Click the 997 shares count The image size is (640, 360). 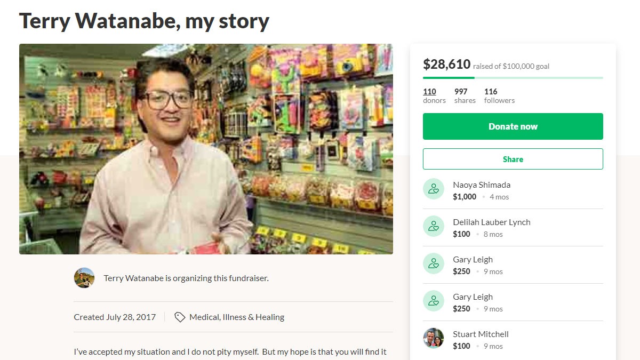click(461, 92)
